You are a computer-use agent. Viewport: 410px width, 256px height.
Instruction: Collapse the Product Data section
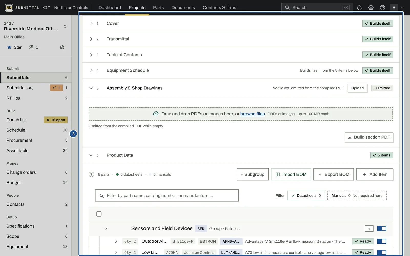point(91,155)
